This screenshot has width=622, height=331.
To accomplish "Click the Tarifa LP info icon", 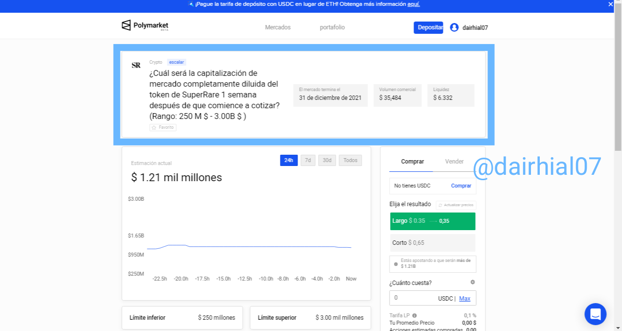I will [x=415, y=316].
